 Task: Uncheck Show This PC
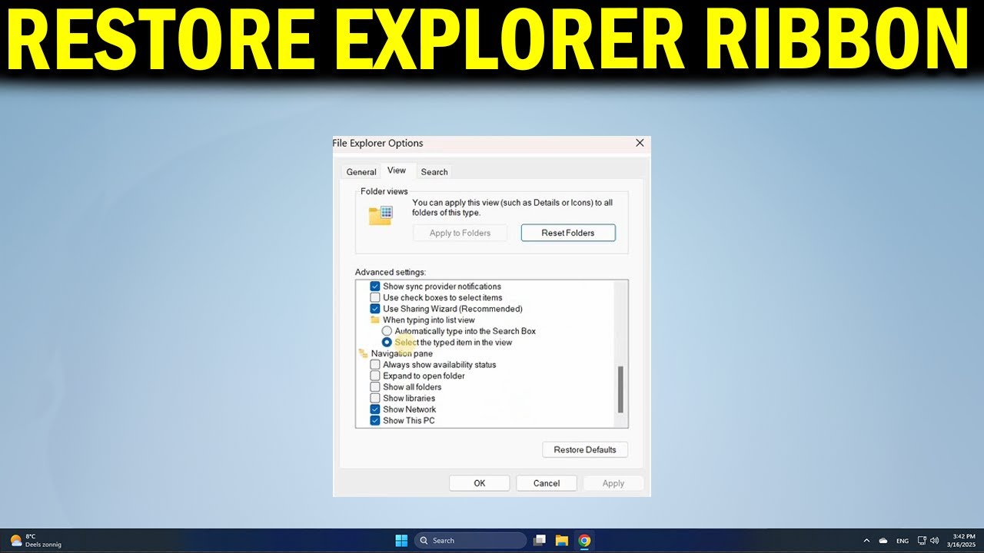pos(375,420)
